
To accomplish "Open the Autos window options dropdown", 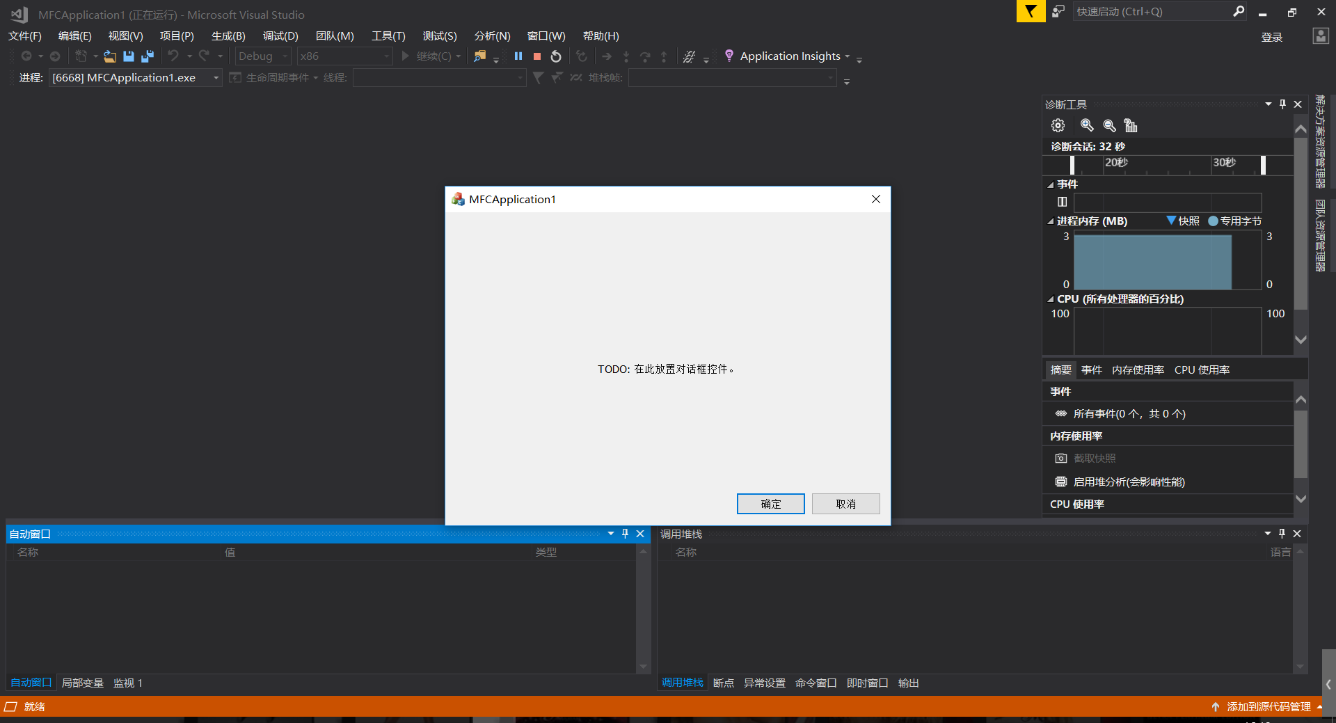I will point(610,534).
